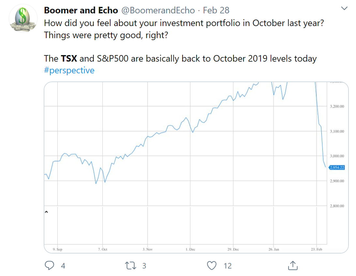Click the reply speech bubble icon
This screenshot has height=276, width=356.
click(49, 266)
